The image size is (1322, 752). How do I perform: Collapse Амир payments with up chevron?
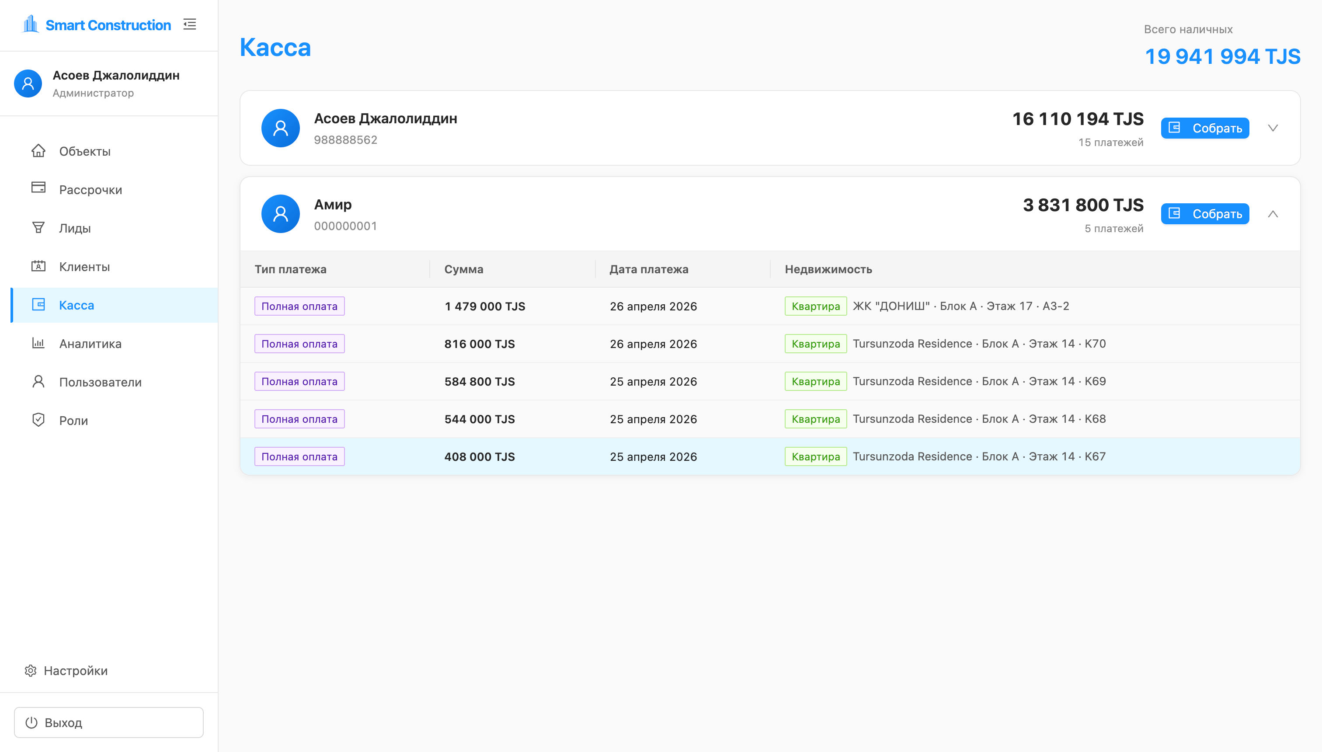(1273, 213)
